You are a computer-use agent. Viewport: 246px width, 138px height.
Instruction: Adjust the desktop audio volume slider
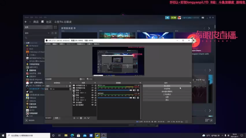tap(115, 98)
